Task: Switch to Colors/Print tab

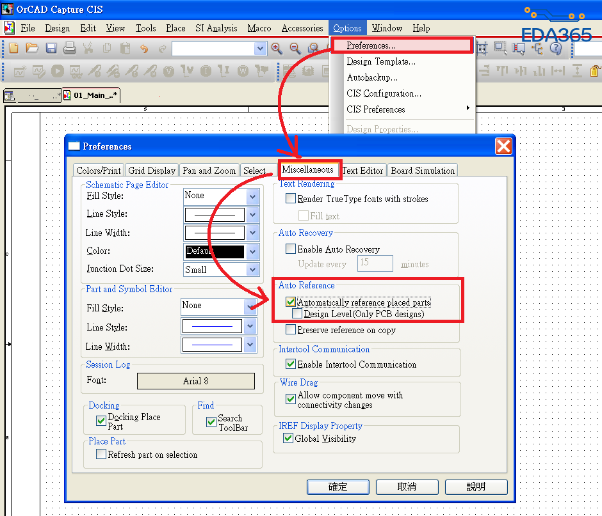Action: (99, 171)
